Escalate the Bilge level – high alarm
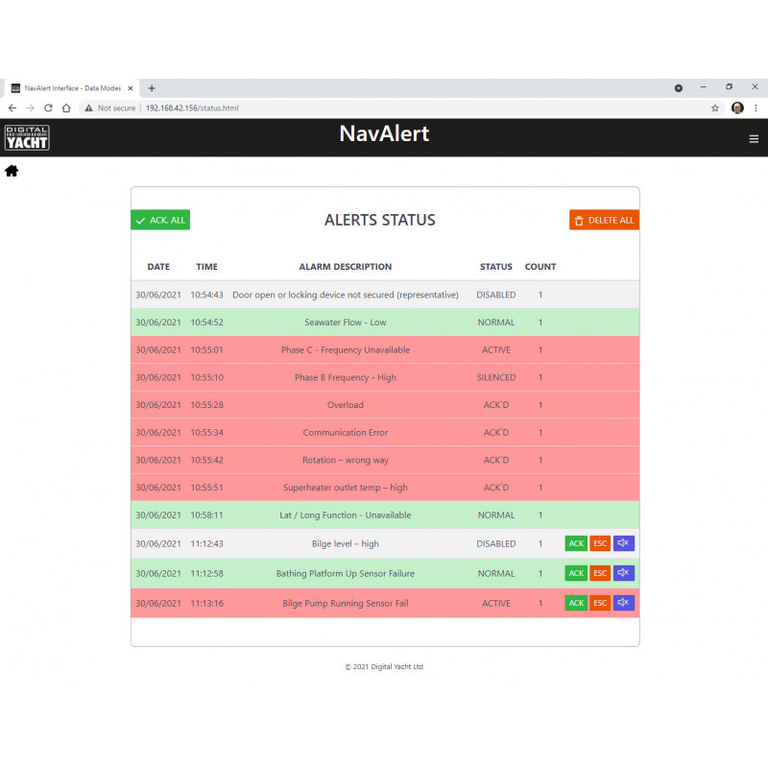768x768 pixels. (600, 543)
